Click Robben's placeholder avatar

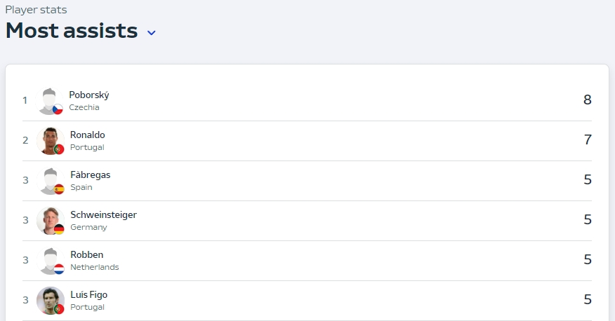pos(51,260)
